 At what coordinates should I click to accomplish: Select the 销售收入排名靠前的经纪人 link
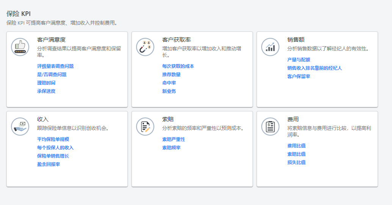point(315,68)
